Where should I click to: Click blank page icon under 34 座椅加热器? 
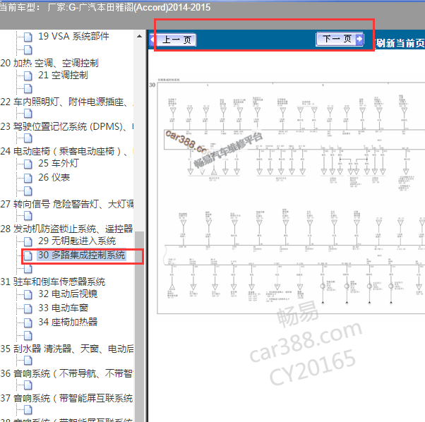coord(28,336)
